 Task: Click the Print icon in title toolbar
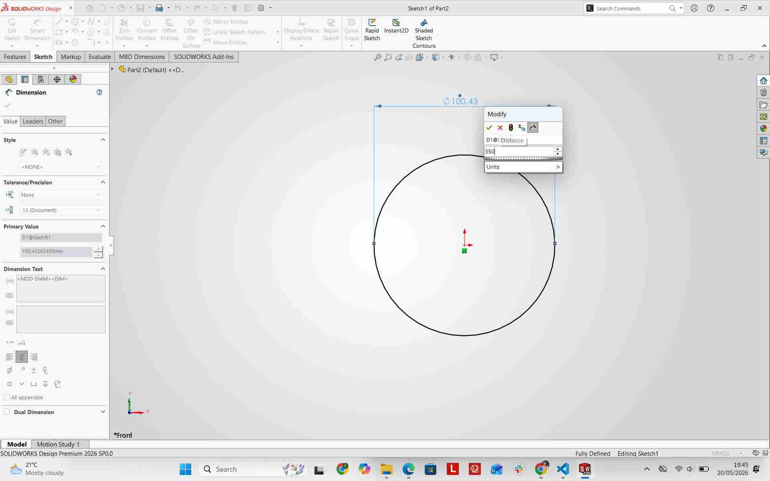click(159, 8)
